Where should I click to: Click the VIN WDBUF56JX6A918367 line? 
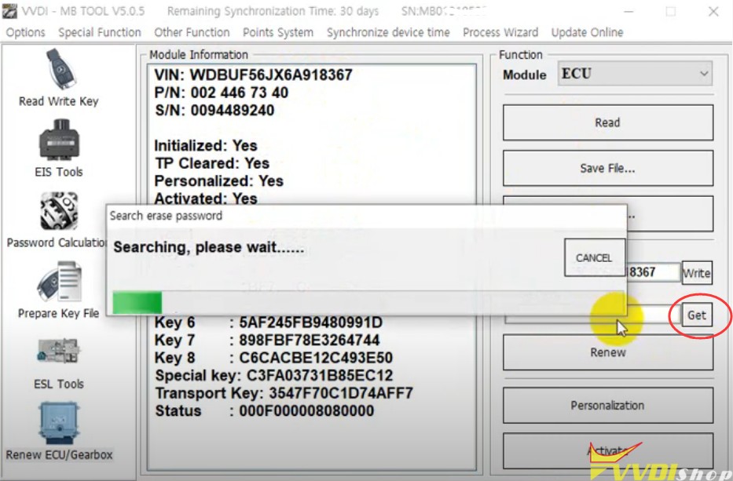(x=253, y=75)
